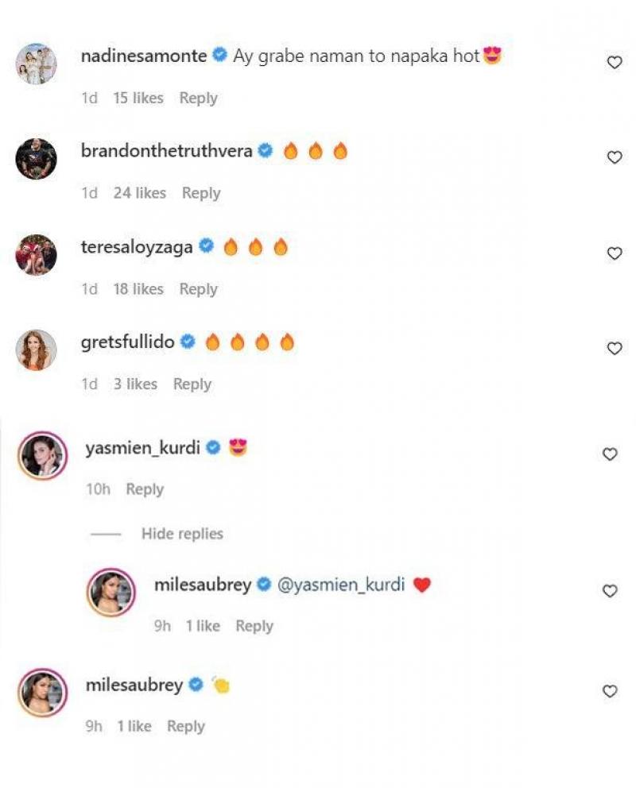
Task: Open the gretsfullido username link
Action: click(x=127, y=342)
